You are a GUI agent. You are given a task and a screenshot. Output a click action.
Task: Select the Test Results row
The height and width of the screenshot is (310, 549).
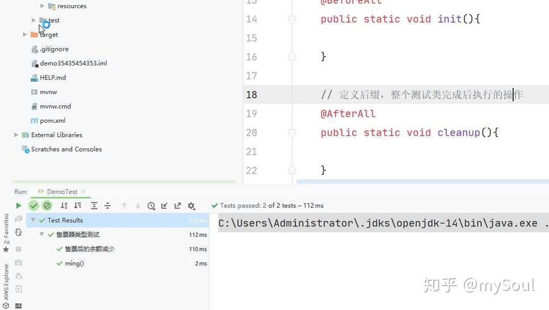117,220
